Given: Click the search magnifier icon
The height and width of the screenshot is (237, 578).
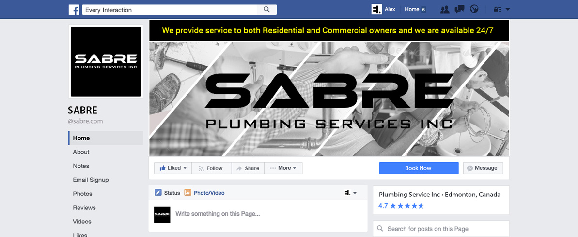Looking at the screenshot, I should (x=267, y=10).
